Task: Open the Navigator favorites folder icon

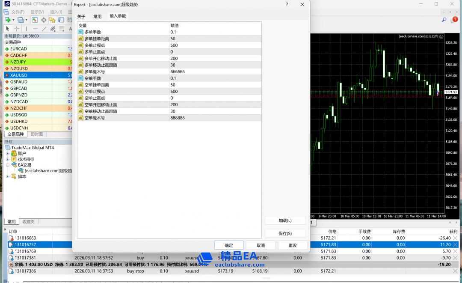Action: (x=52, y=20)
